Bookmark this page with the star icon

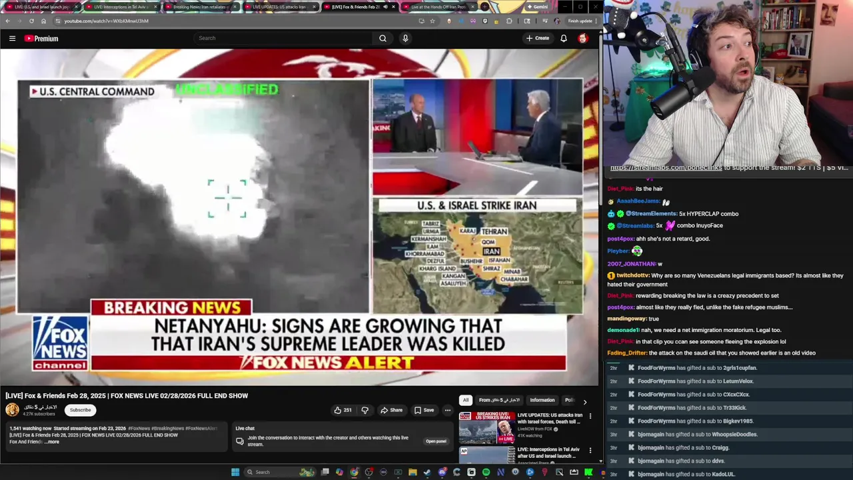pos(432,21)
